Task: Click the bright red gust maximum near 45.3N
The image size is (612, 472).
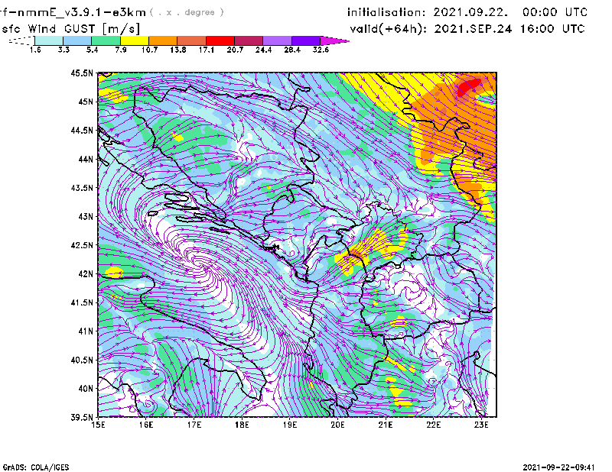Action: (x=469, y=86)
